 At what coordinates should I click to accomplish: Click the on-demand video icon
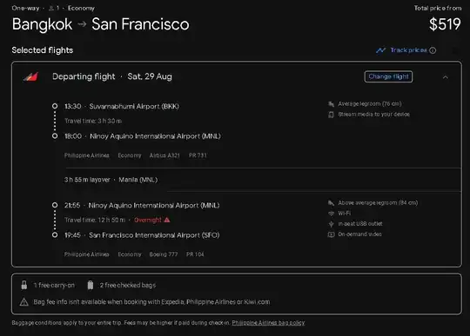331,234
